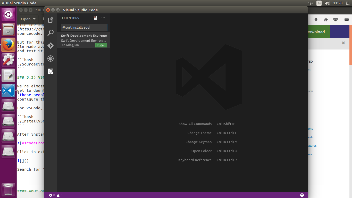
Task: Click the './InstallVSC' command line in gedit
Action: pyautogui.click(x=30, y=121)
